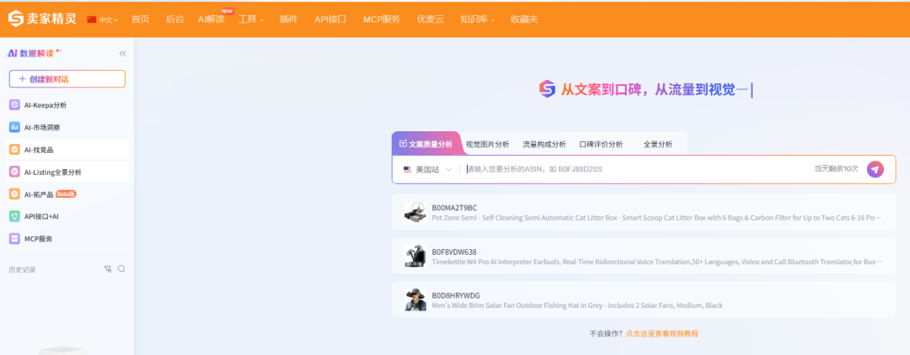Click the fishing hat thumbnail

coord(415,299)
